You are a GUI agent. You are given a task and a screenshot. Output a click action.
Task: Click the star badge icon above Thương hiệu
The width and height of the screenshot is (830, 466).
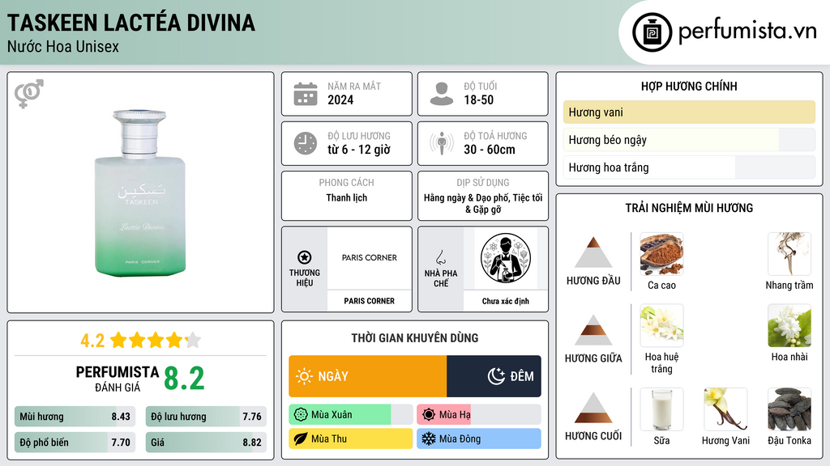coord(305,257)
